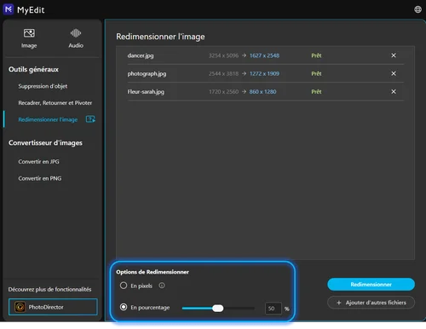Click the Redimensionner button
426x329 pixels.
point(371,285)
